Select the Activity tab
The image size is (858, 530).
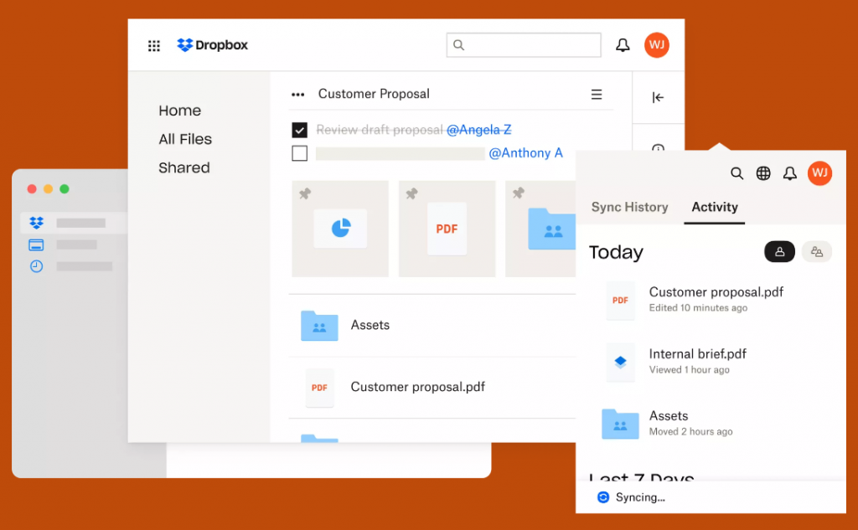[x=714, y=207]
